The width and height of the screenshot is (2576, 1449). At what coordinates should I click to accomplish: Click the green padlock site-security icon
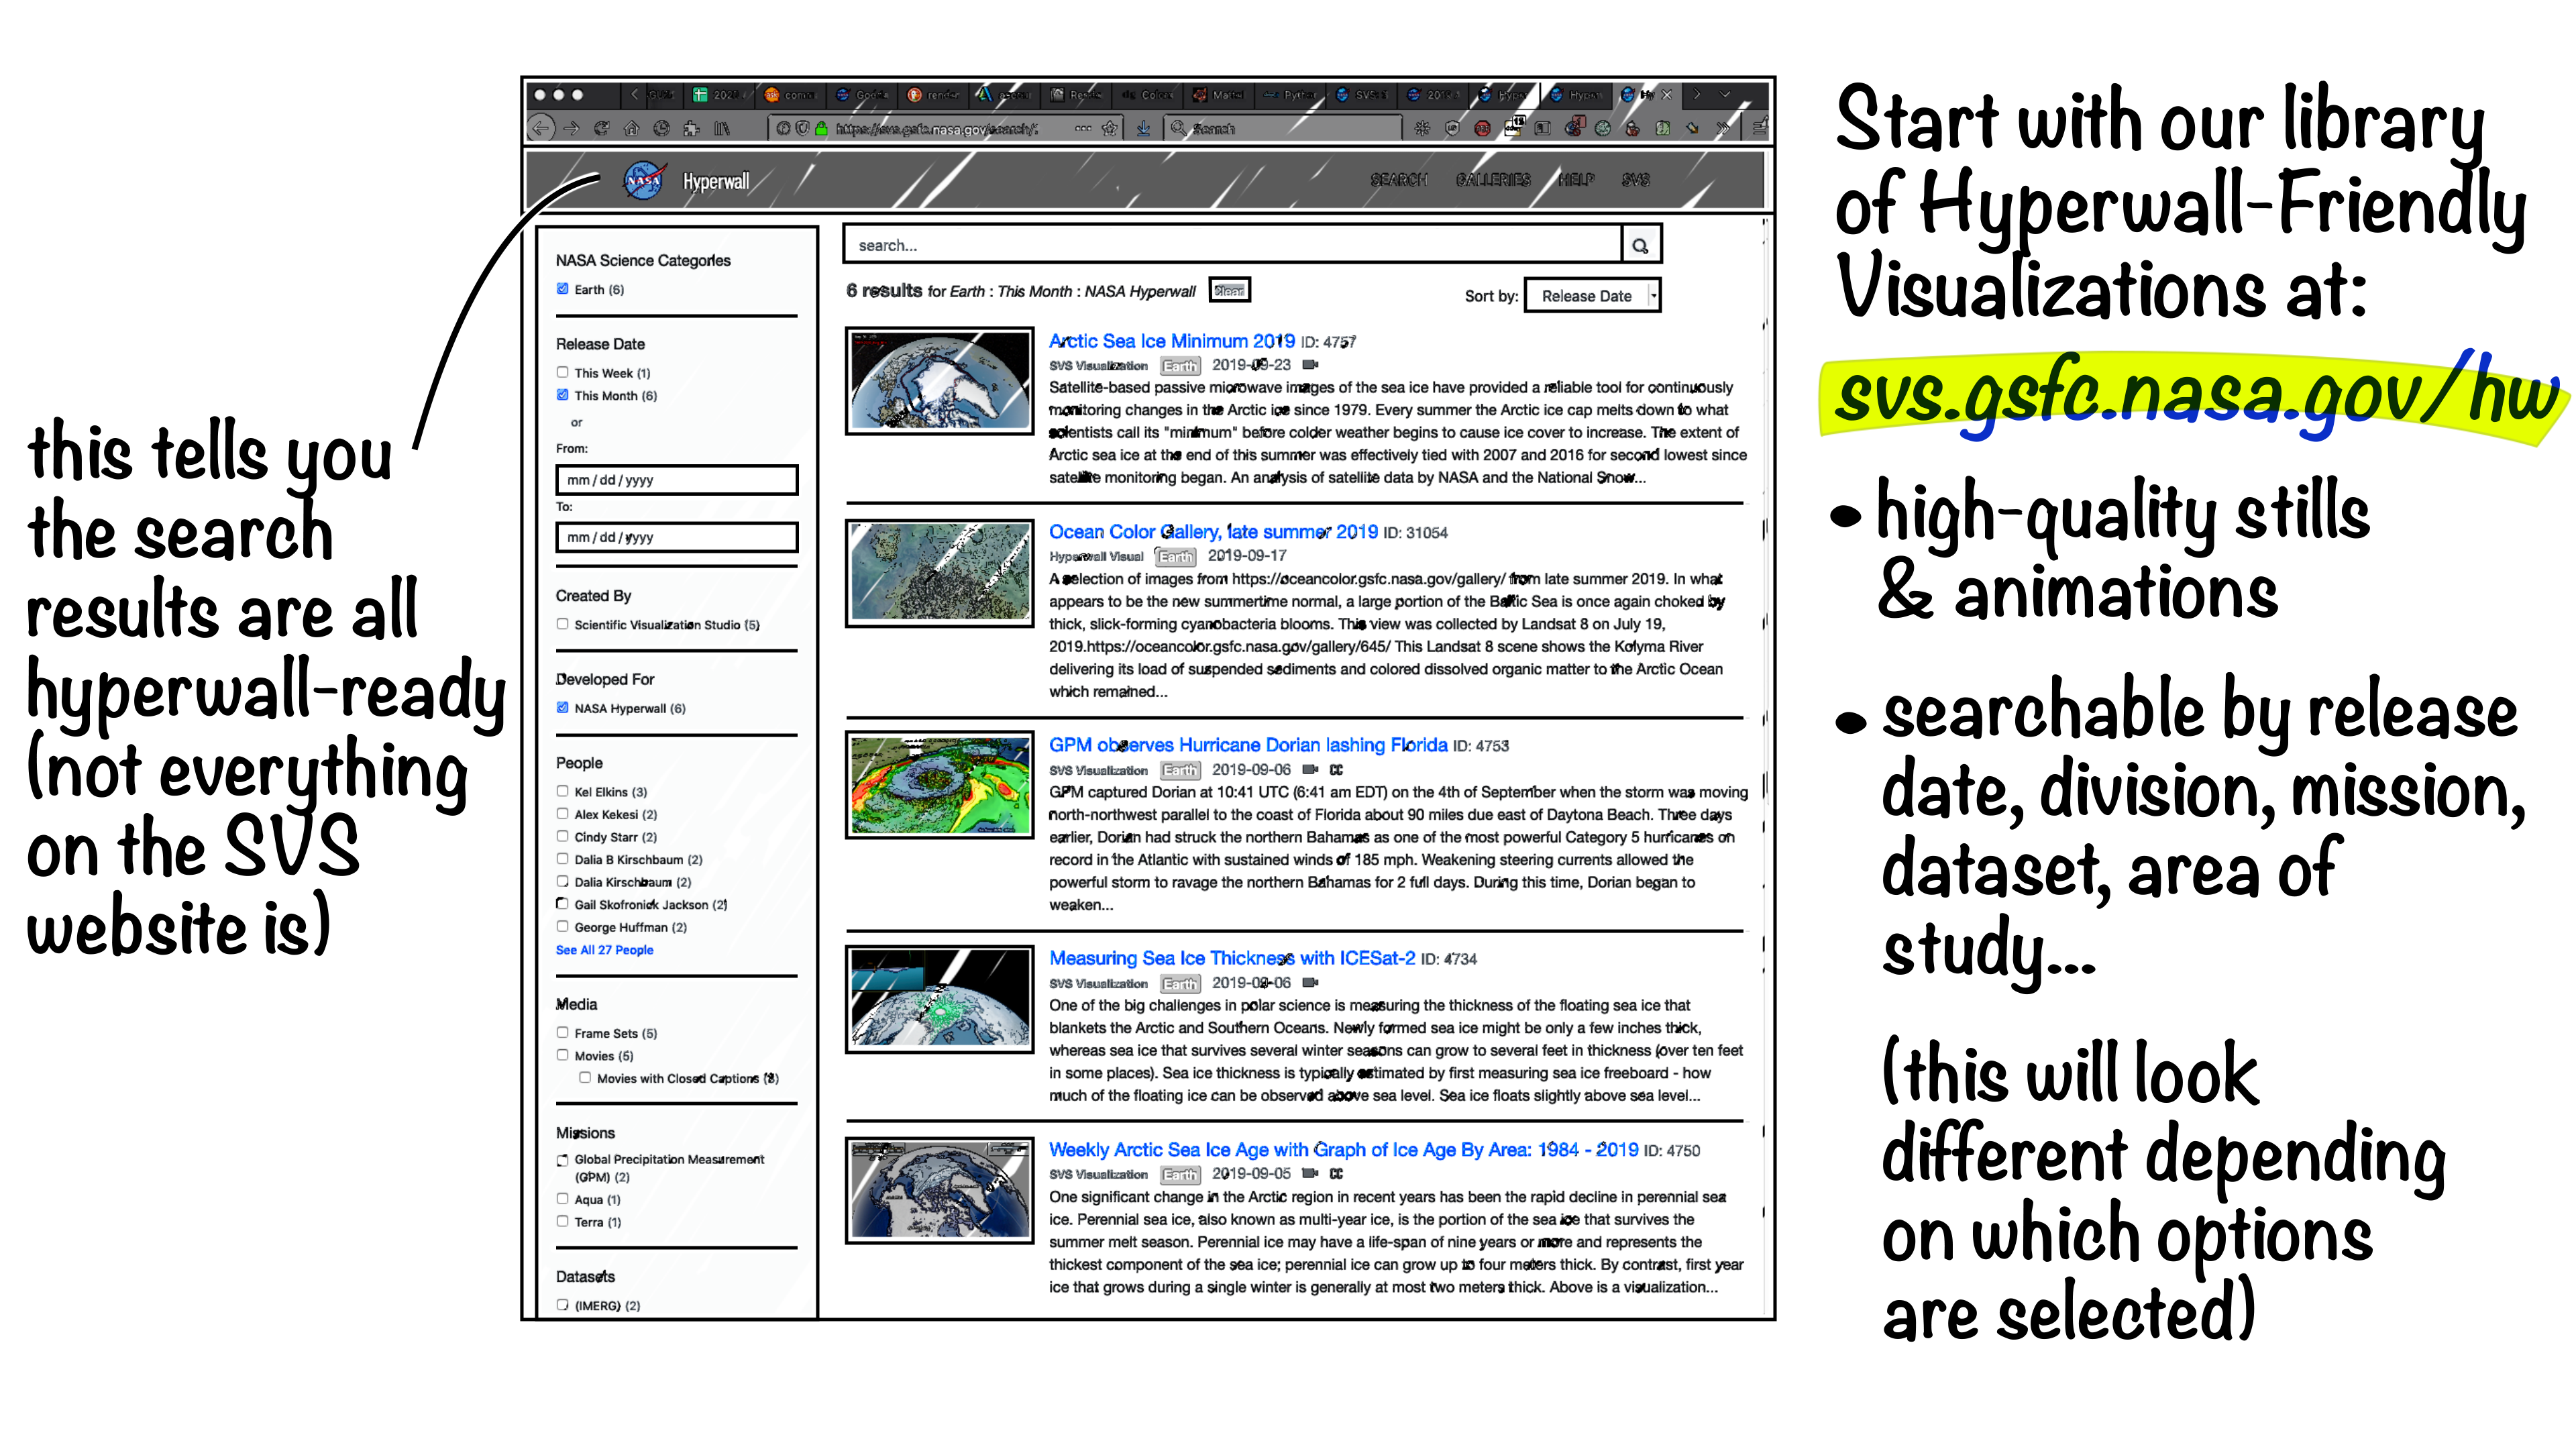pyautogui.click(x=821, y=128)
